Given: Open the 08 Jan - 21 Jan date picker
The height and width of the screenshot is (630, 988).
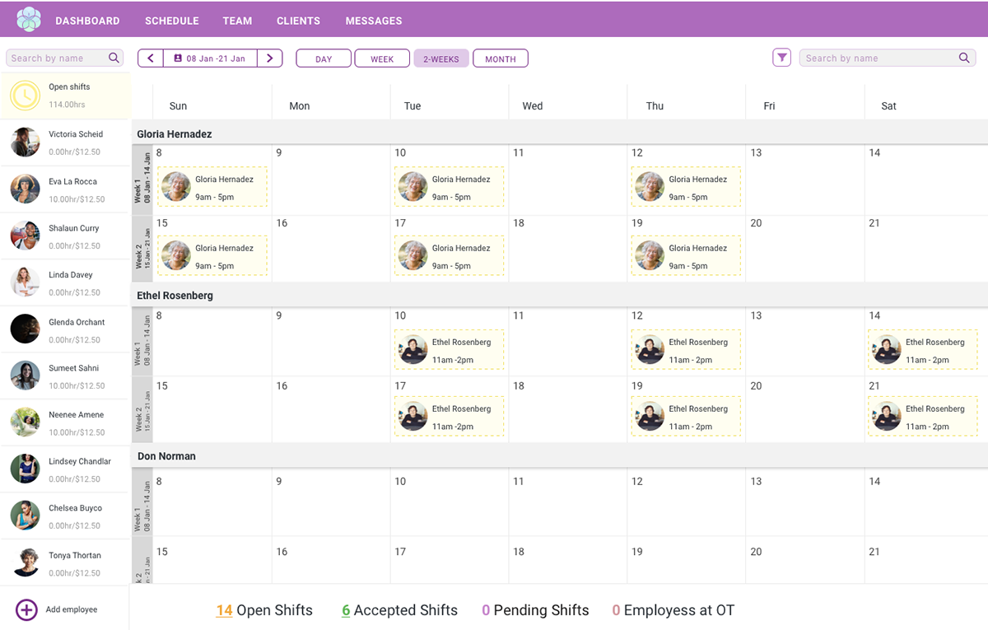Looking at the screenshot, I should pyautogui.click(x=210, y=58).
